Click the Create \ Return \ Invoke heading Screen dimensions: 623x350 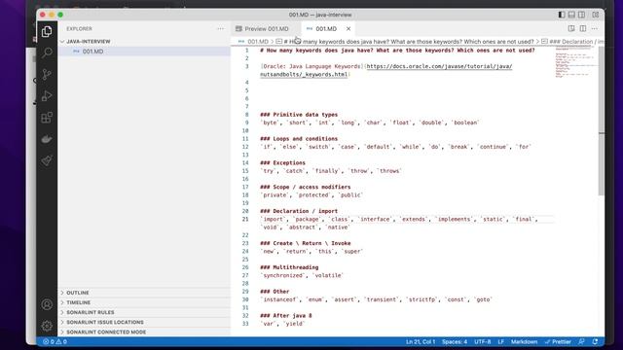point(305,243)
